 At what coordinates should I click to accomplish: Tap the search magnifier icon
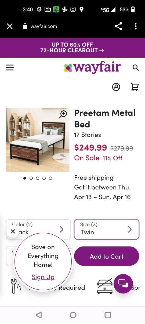tap(136, 67)
